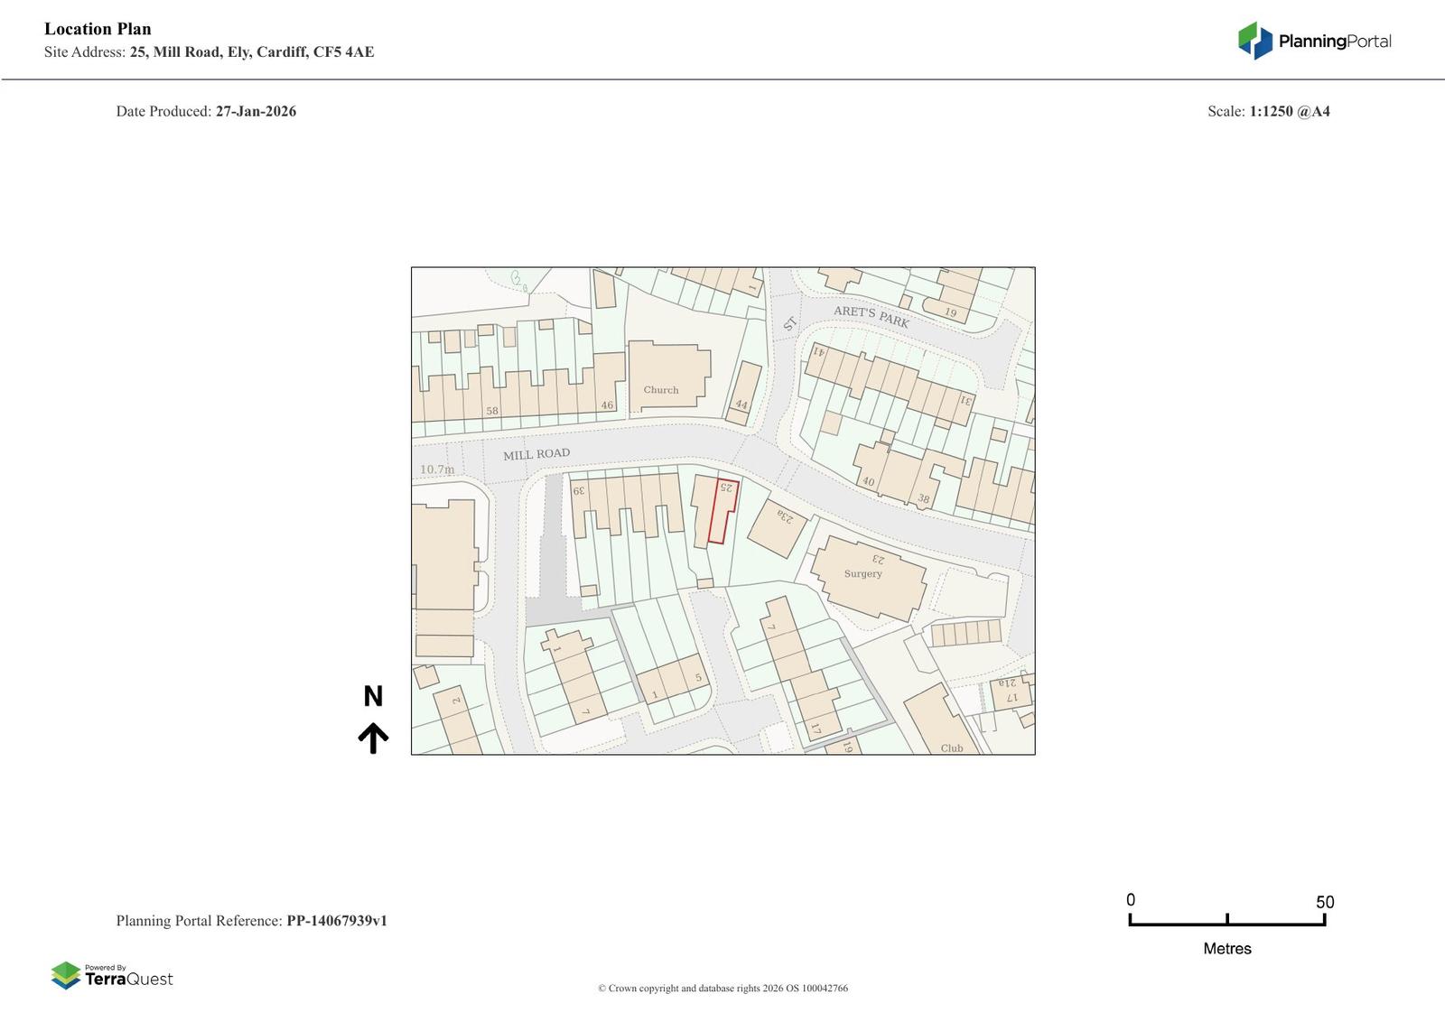
Task: Click the reference PP-14067939v1
Action: click(x=337, y=921)
